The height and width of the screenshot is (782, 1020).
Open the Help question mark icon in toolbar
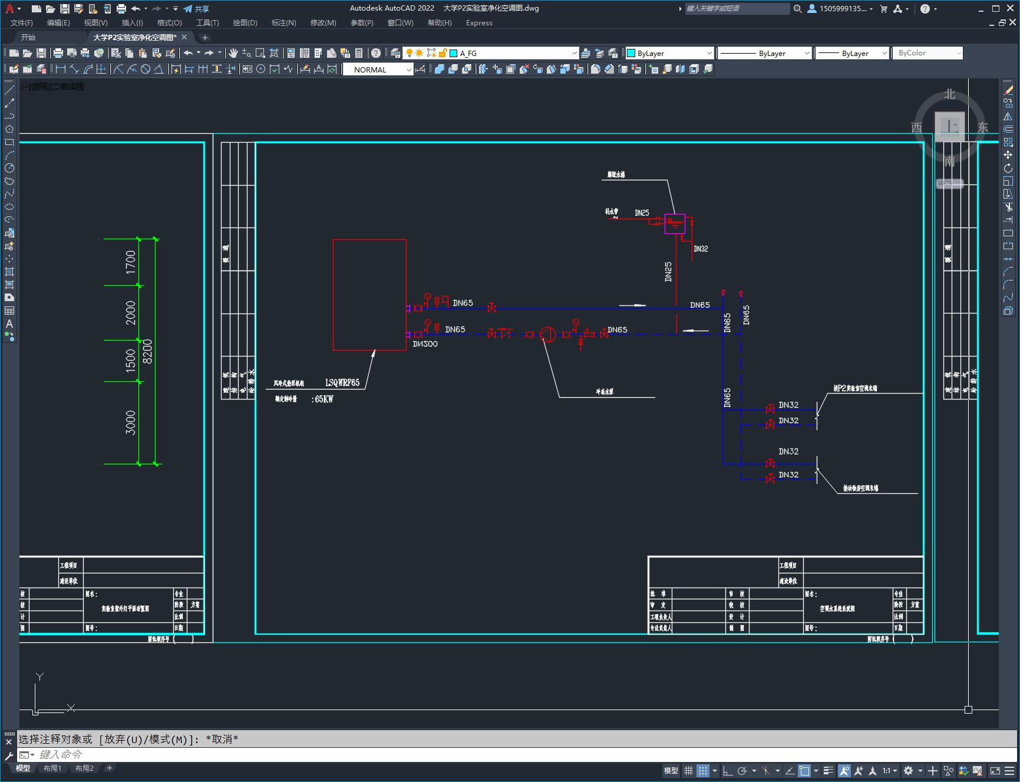[x=376, y=53]
